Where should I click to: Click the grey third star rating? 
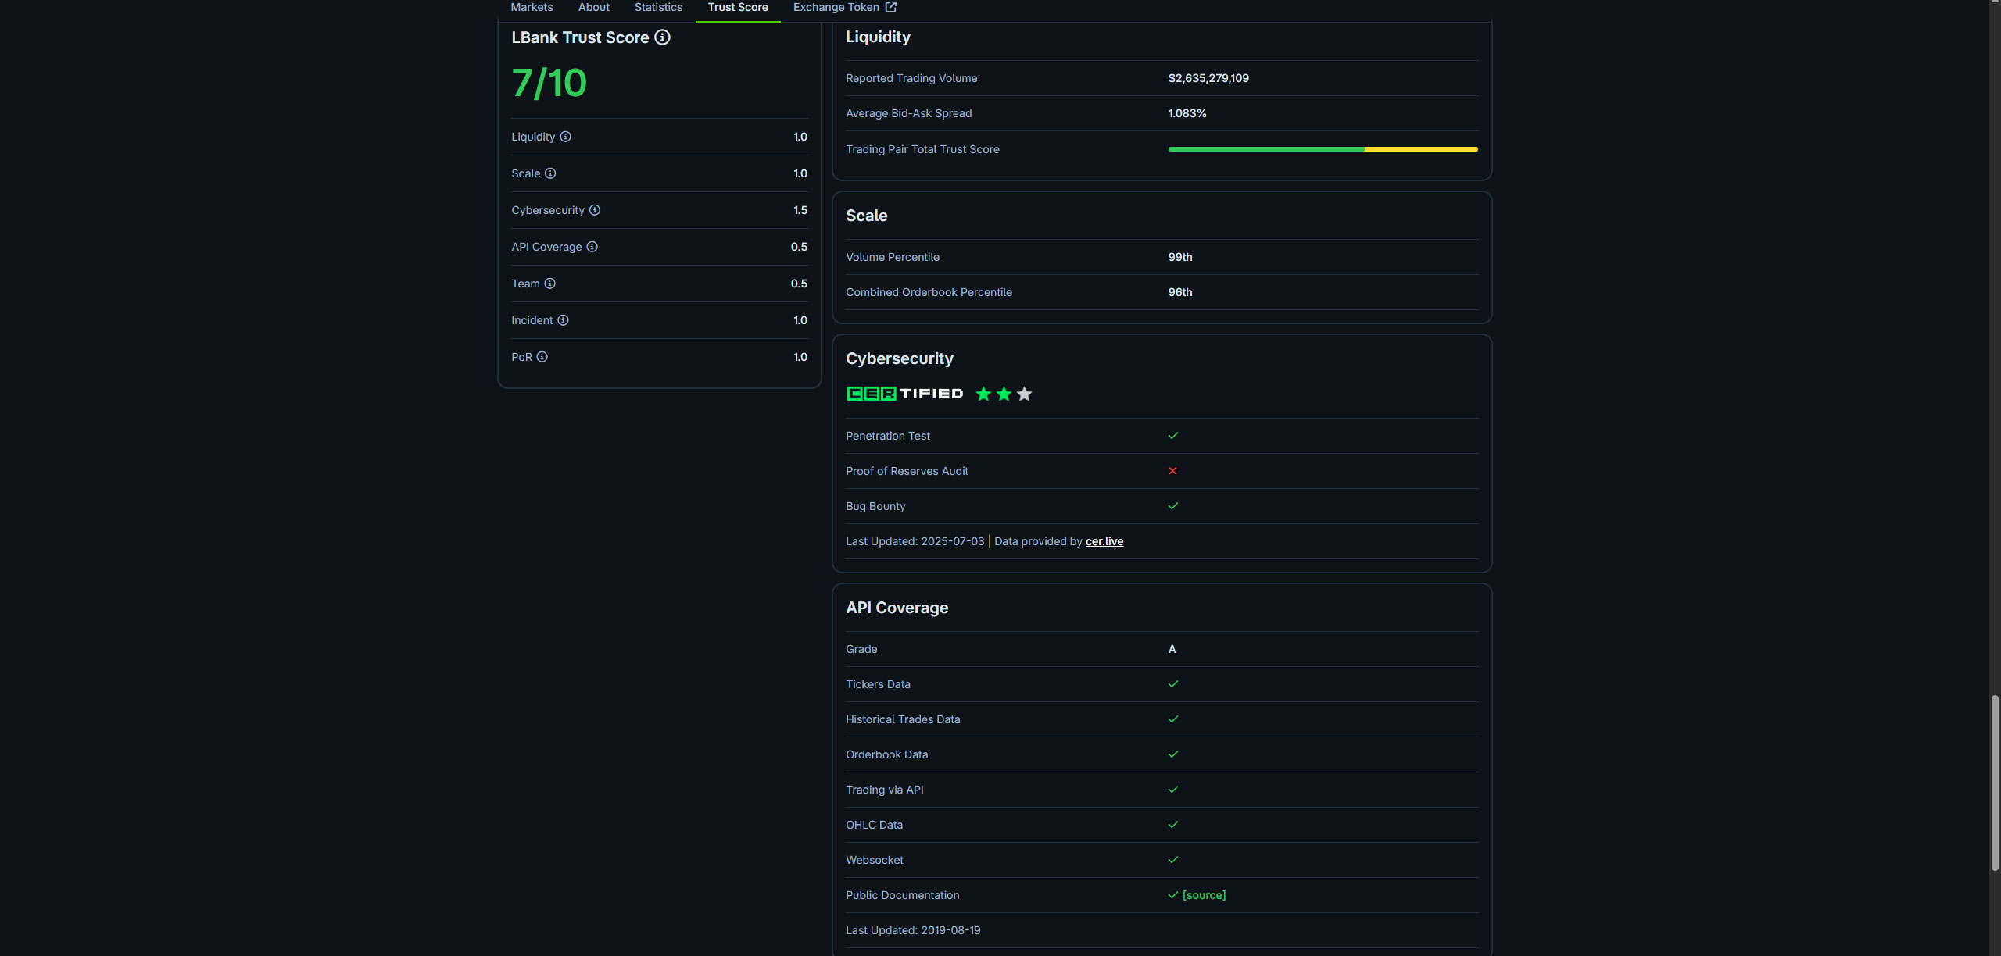click(1025, 394)
